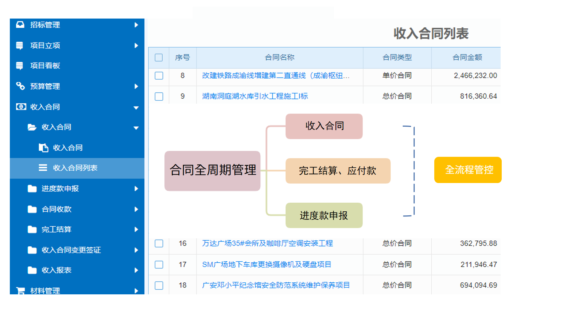Viewport: 571px width, 330px height.
Task: Click the icon next to 项目立项
Action: [x=20, y=45]
